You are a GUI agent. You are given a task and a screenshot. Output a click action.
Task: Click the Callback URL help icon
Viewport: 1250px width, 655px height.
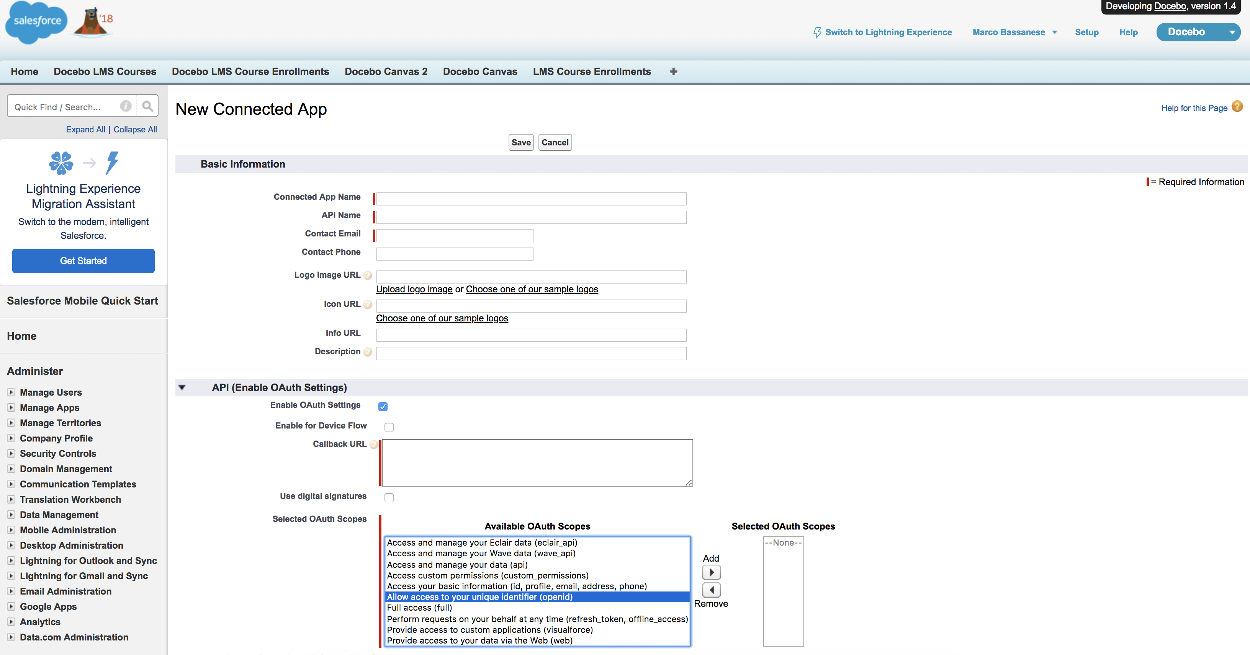tap(374, 444)
